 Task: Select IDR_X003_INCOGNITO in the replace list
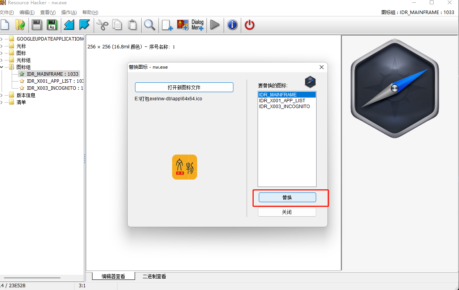(x=287, y=107)
